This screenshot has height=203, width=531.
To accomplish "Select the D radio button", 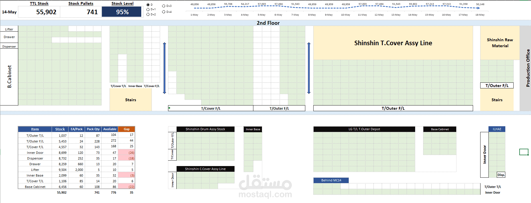I will (148, 5).
